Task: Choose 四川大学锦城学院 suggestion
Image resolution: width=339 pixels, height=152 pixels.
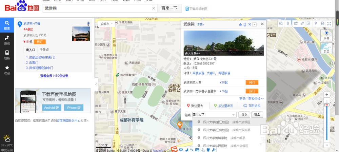Action: (x=229, y=138)
